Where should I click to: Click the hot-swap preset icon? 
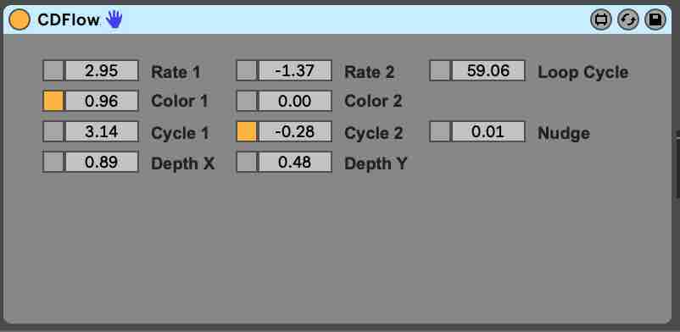tap(628, 20)
